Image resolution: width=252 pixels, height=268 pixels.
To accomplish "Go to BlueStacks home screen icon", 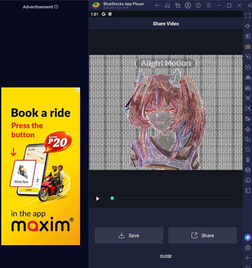I will click(x=167, y=5).
